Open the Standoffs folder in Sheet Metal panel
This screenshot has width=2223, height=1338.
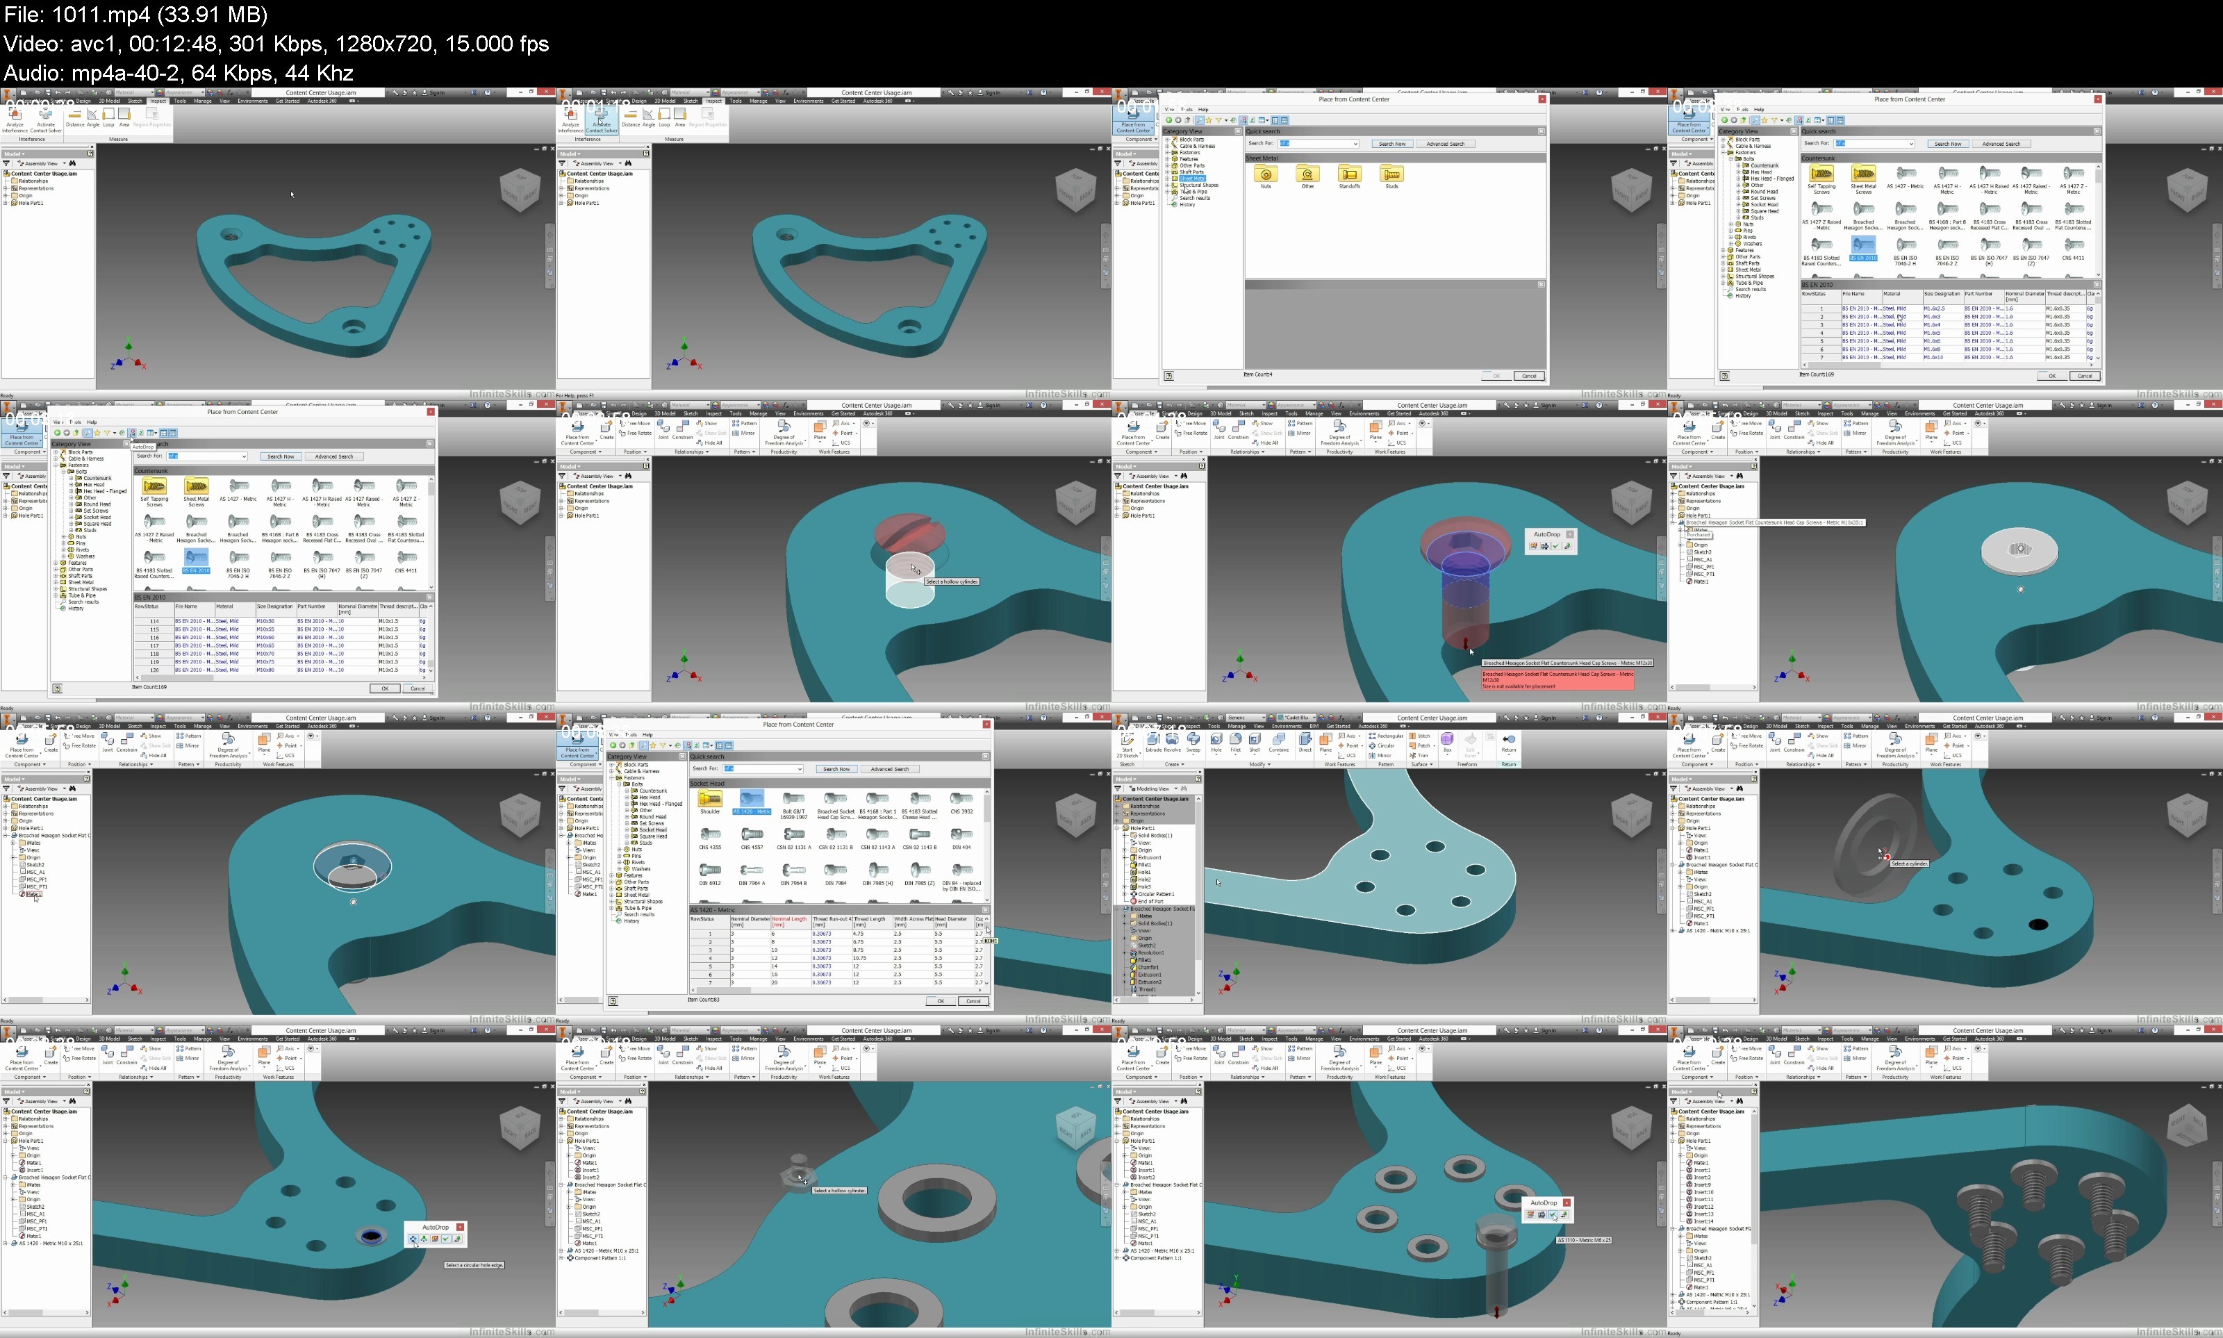[1350, 175]
